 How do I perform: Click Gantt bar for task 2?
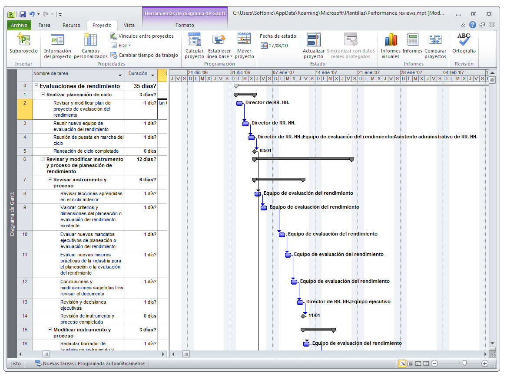click(x=239, y=103)
